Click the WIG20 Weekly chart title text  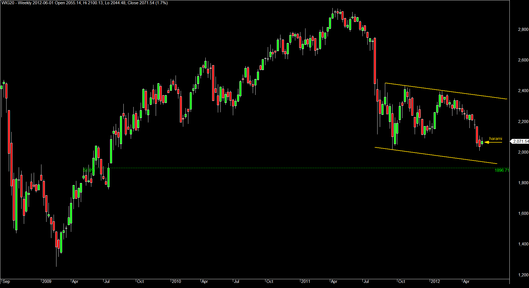click(x=84, y=3)
